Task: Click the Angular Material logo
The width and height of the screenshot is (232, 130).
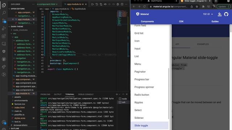Action: click(x=142, y=14)
